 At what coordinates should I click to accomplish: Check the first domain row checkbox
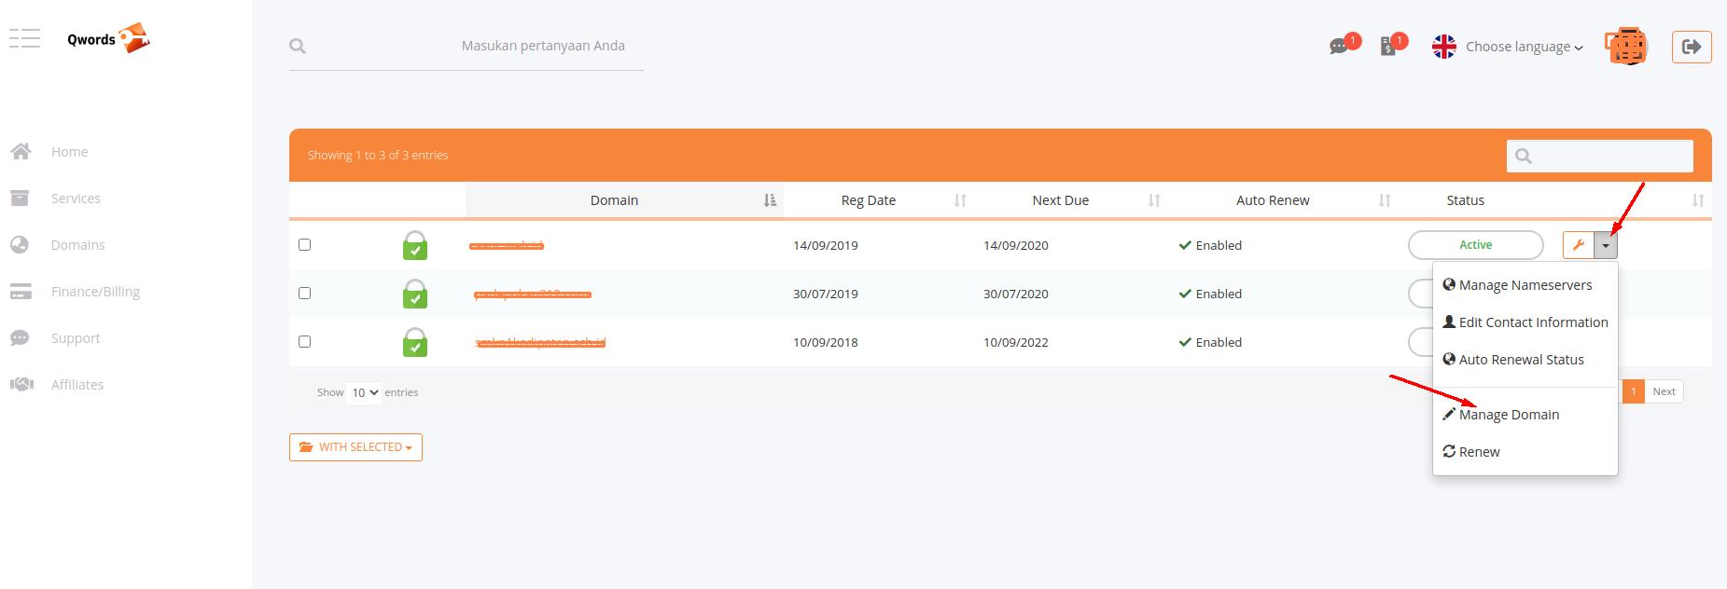point(304,245)
